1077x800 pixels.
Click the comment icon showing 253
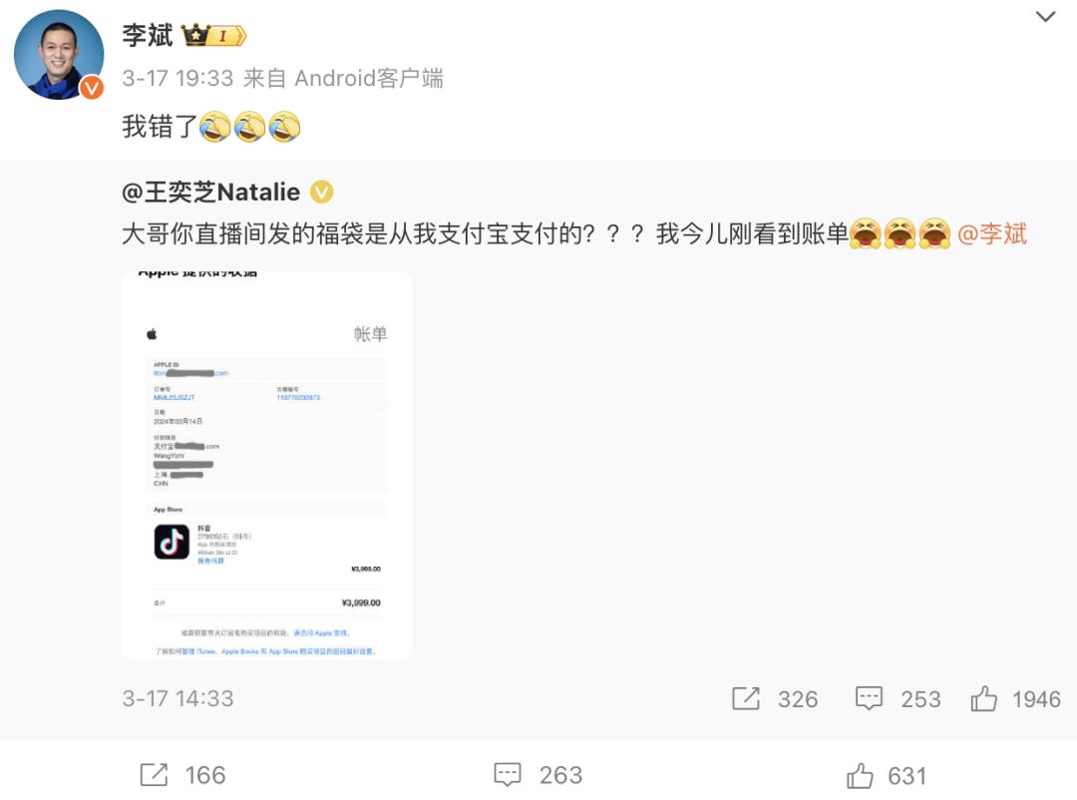(869, 698)
